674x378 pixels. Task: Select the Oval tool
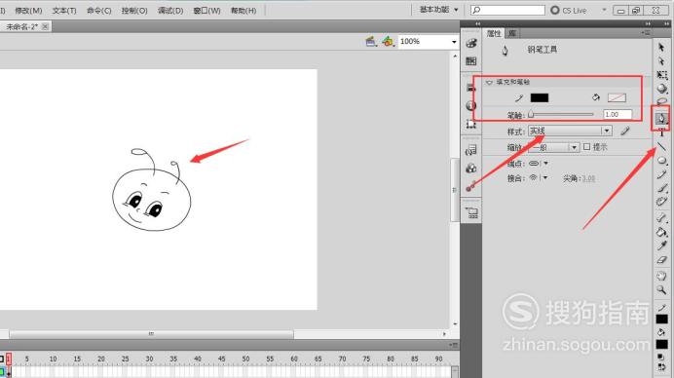[x=661, y=161]
